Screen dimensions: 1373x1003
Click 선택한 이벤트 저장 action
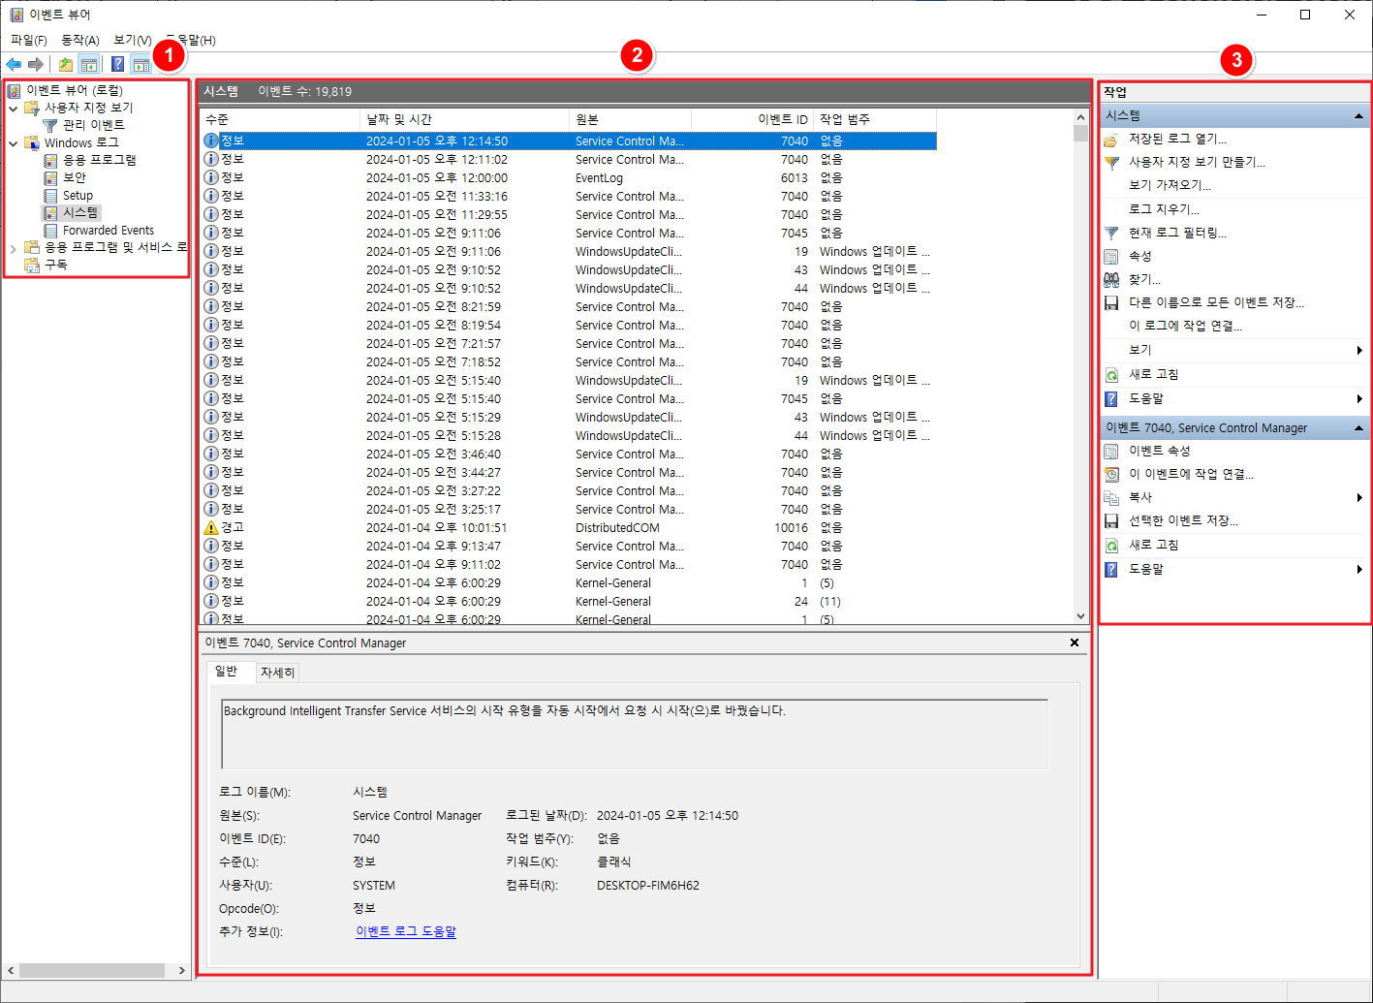coord(1183,520)
